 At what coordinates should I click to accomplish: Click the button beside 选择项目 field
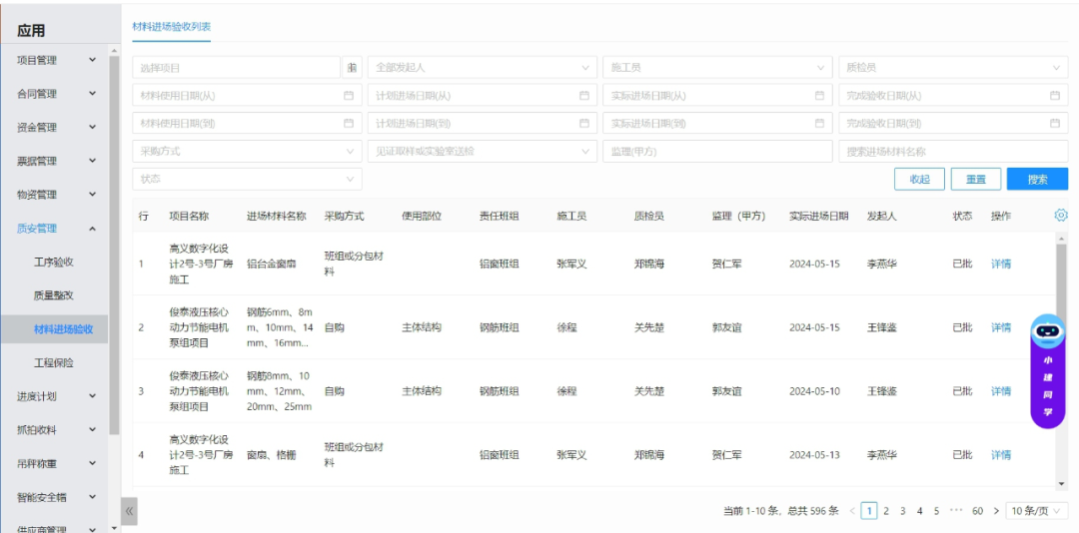(352, 68)
